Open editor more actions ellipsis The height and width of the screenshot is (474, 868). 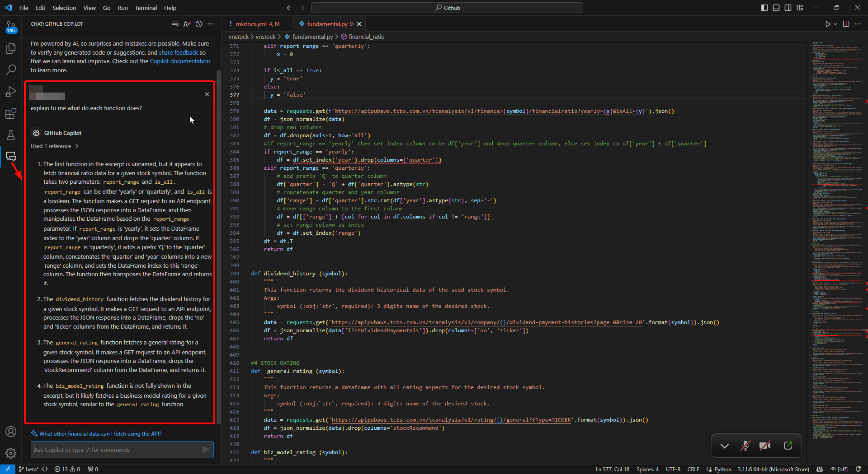coord(858,24)
